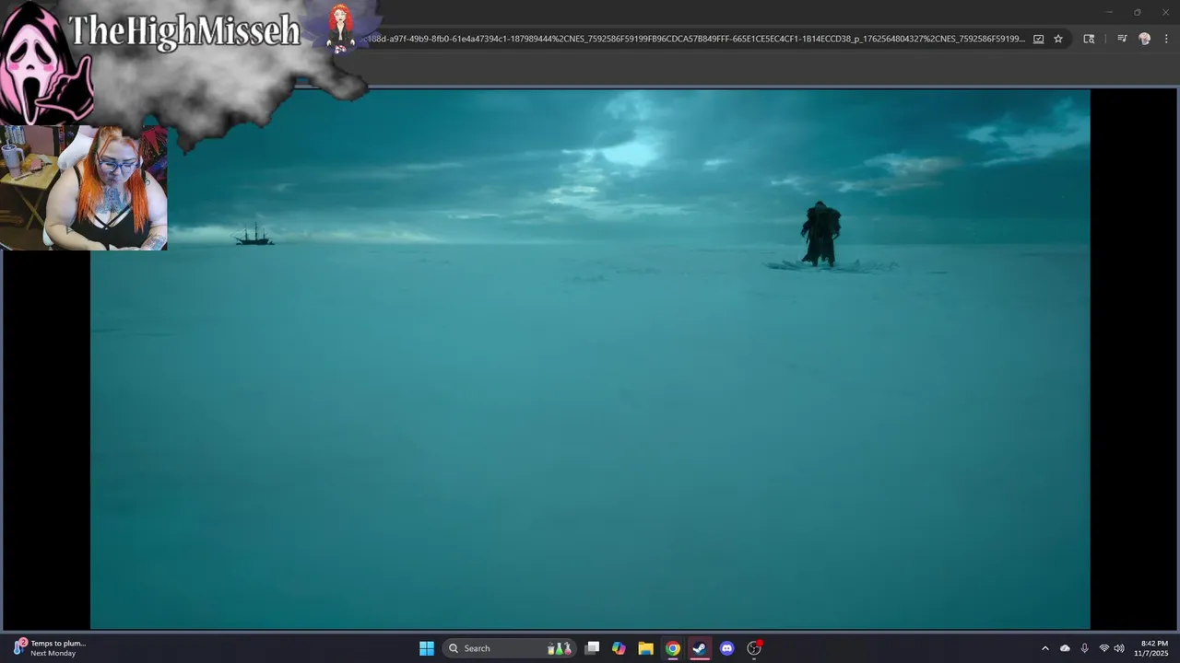This screenshot has height=663, width=1180.
Task: Open the volume speaker icon in tray
Action: 1119,648
